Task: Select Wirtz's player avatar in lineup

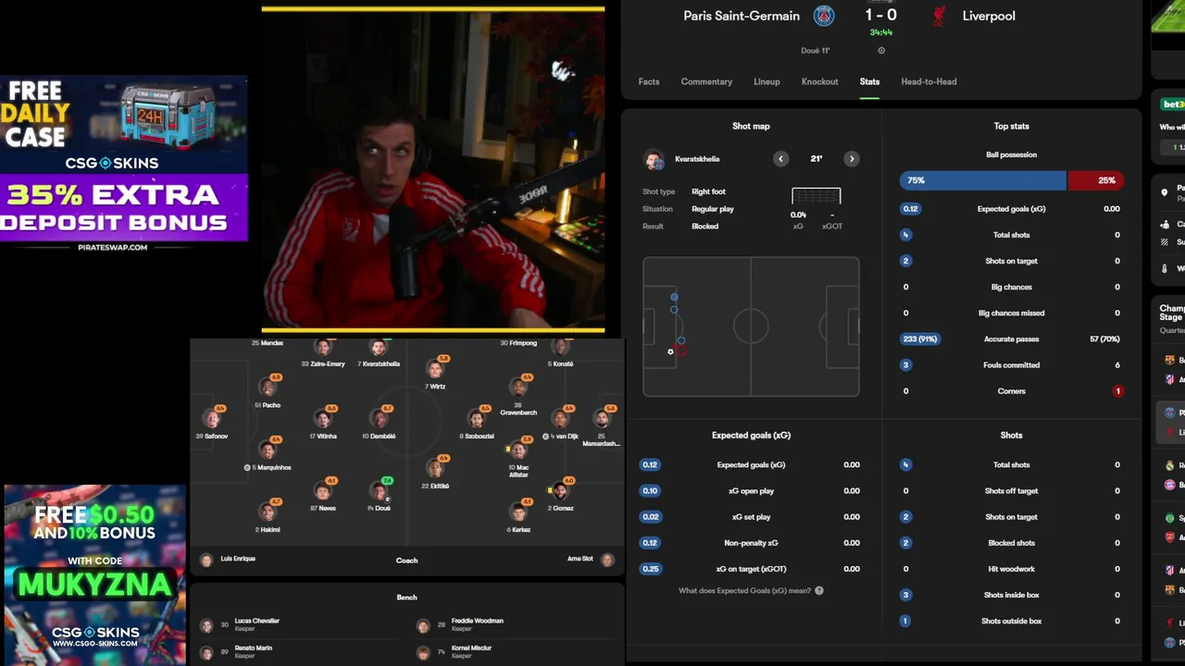Action: (x=436, y=371)
